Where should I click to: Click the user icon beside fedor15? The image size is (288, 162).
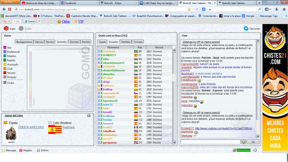tap(99, 104)
